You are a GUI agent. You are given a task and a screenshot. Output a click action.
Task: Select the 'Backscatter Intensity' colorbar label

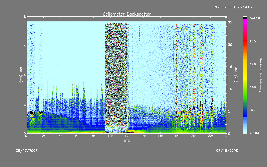260,75
